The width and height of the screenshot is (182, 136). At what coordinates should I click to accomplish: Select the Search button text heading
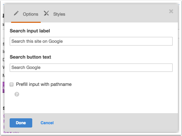(x=30, y=57)
